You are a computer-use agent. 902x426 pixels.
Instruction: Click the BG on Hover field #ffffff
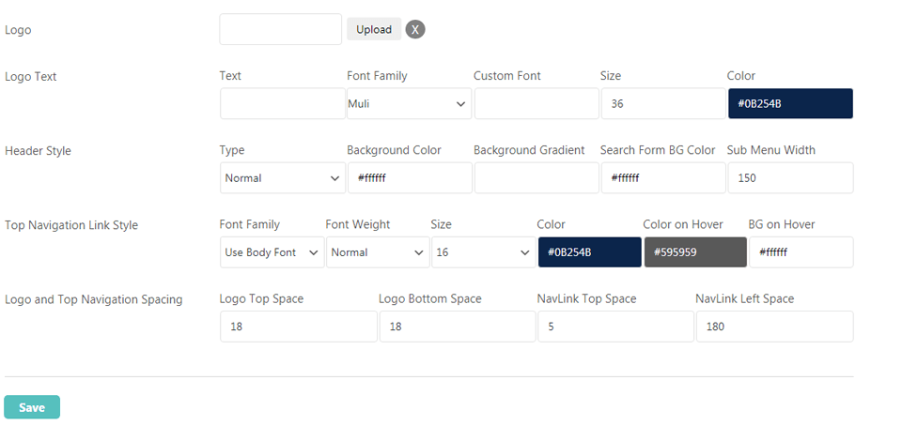(801, 252)
